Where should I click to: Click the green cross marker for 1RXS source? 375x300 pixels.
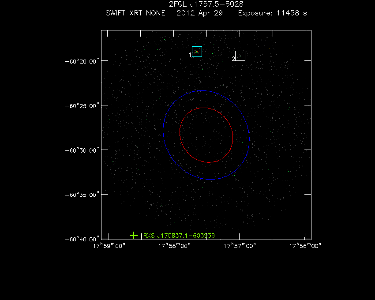tap(134, 236)
